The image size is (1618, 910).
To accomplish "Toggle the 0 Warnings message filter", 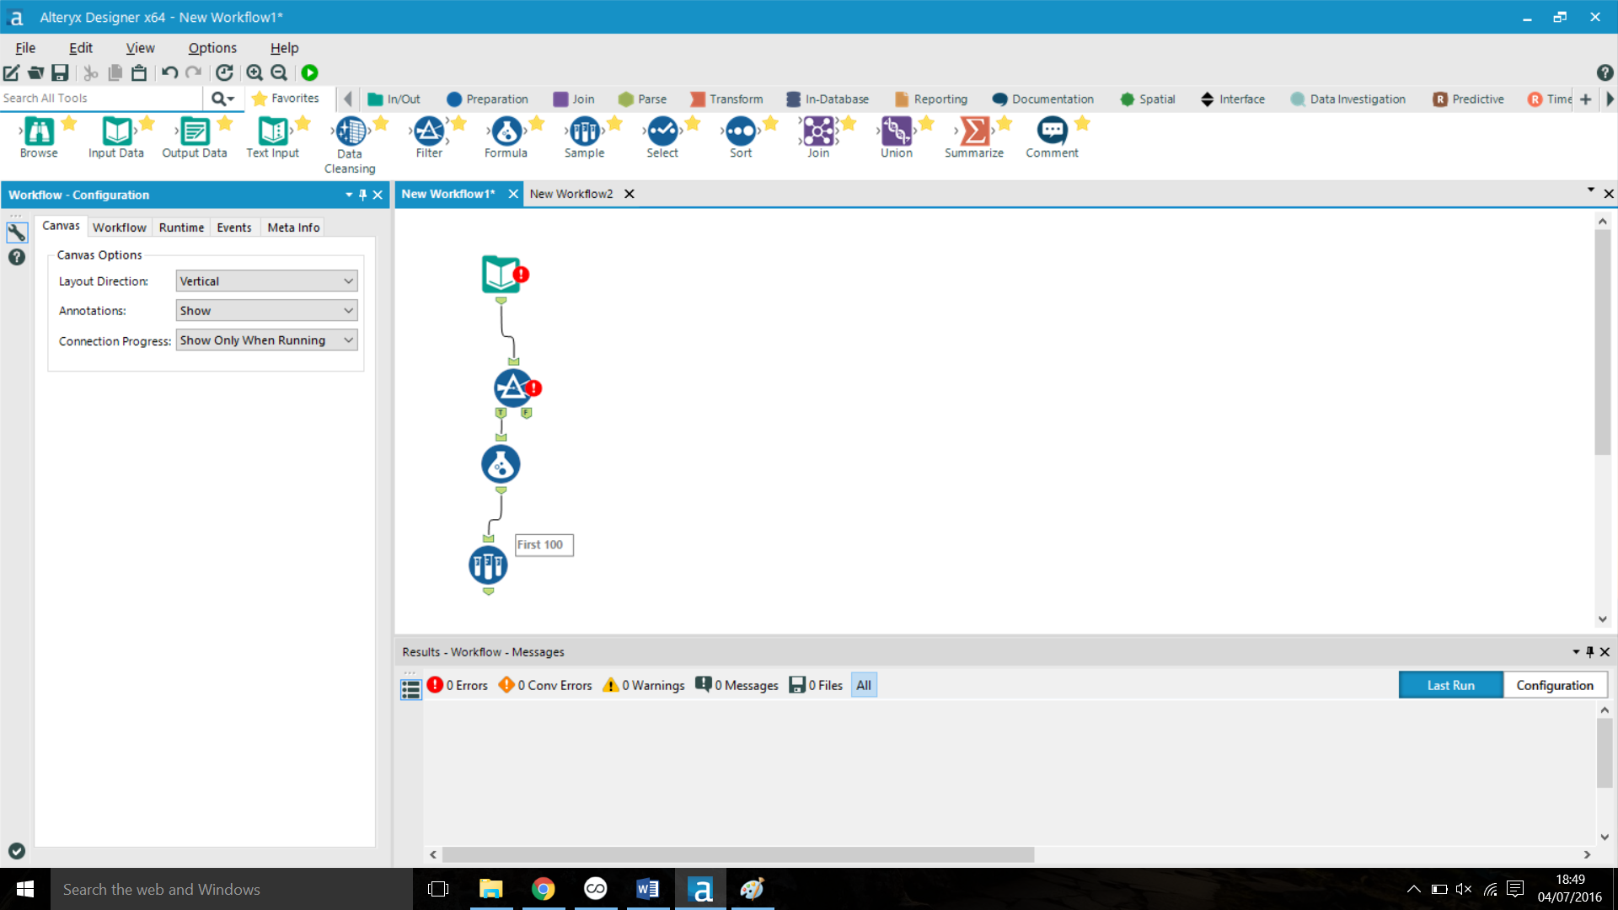I will pyautogui.click(x=644, y=685).
